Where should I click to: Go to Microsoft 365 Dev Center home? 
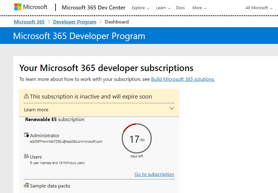(94, 8)
